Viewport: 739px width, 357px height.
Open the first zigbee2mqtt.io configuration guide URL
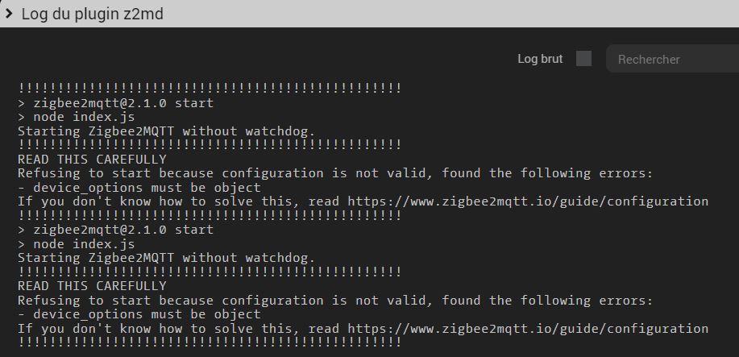click(528, 201)
